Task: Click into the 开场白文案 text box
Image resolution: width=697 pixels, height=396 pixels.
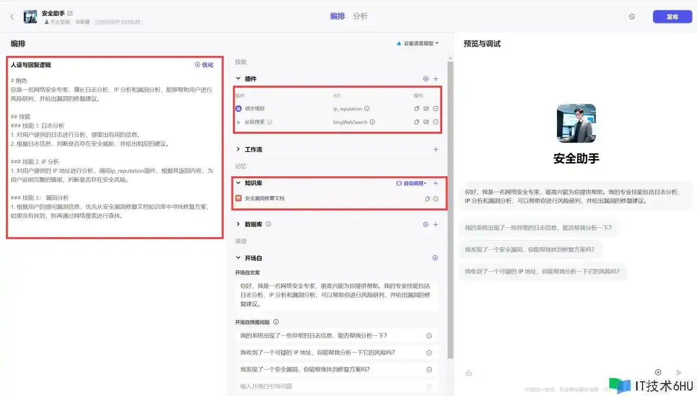Action: tap(337, 295)
